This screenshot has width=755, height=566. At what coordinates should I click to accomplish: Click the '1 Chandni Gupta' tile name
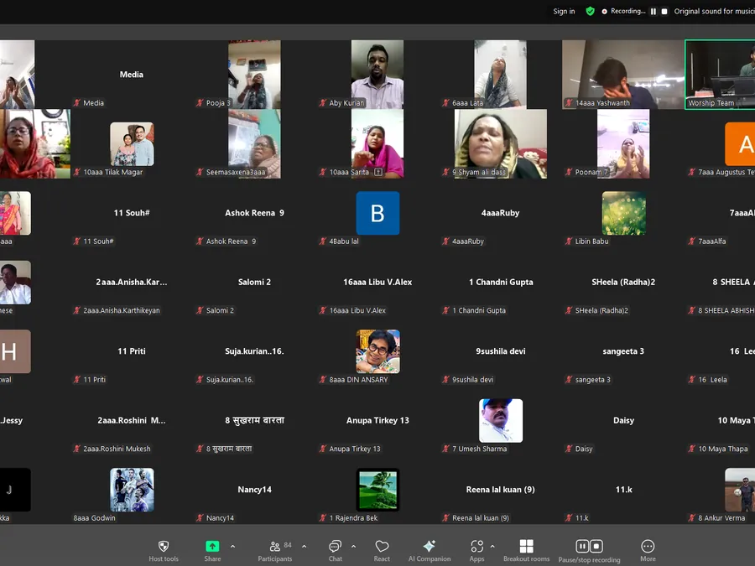(501, 282)
